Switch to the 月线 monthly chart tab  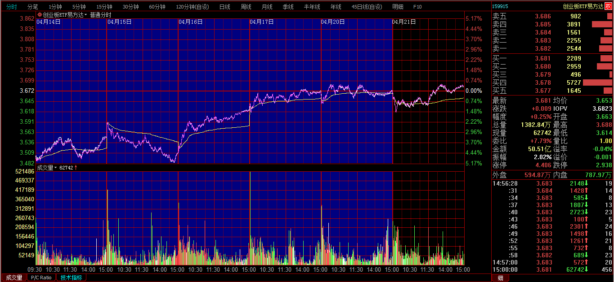tap(267, 7)
